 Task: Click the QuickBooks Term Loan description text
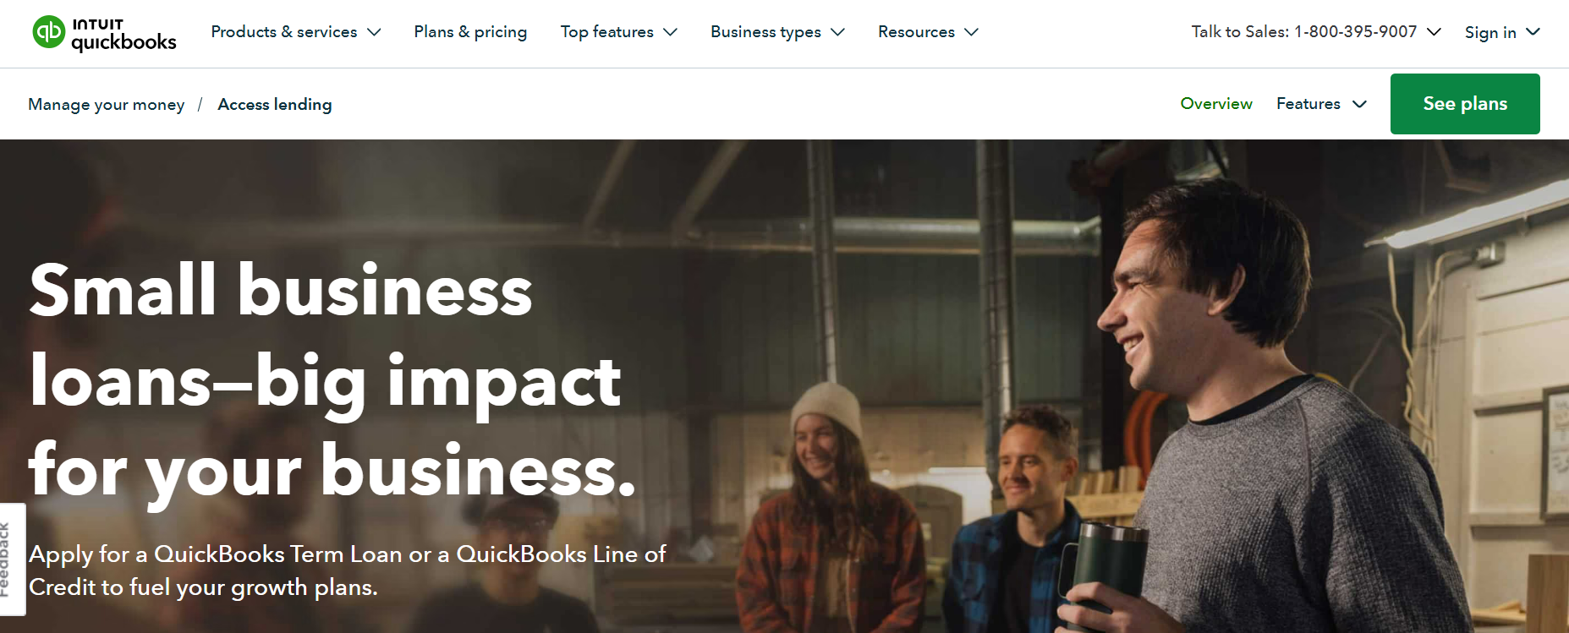click(347, 570)
